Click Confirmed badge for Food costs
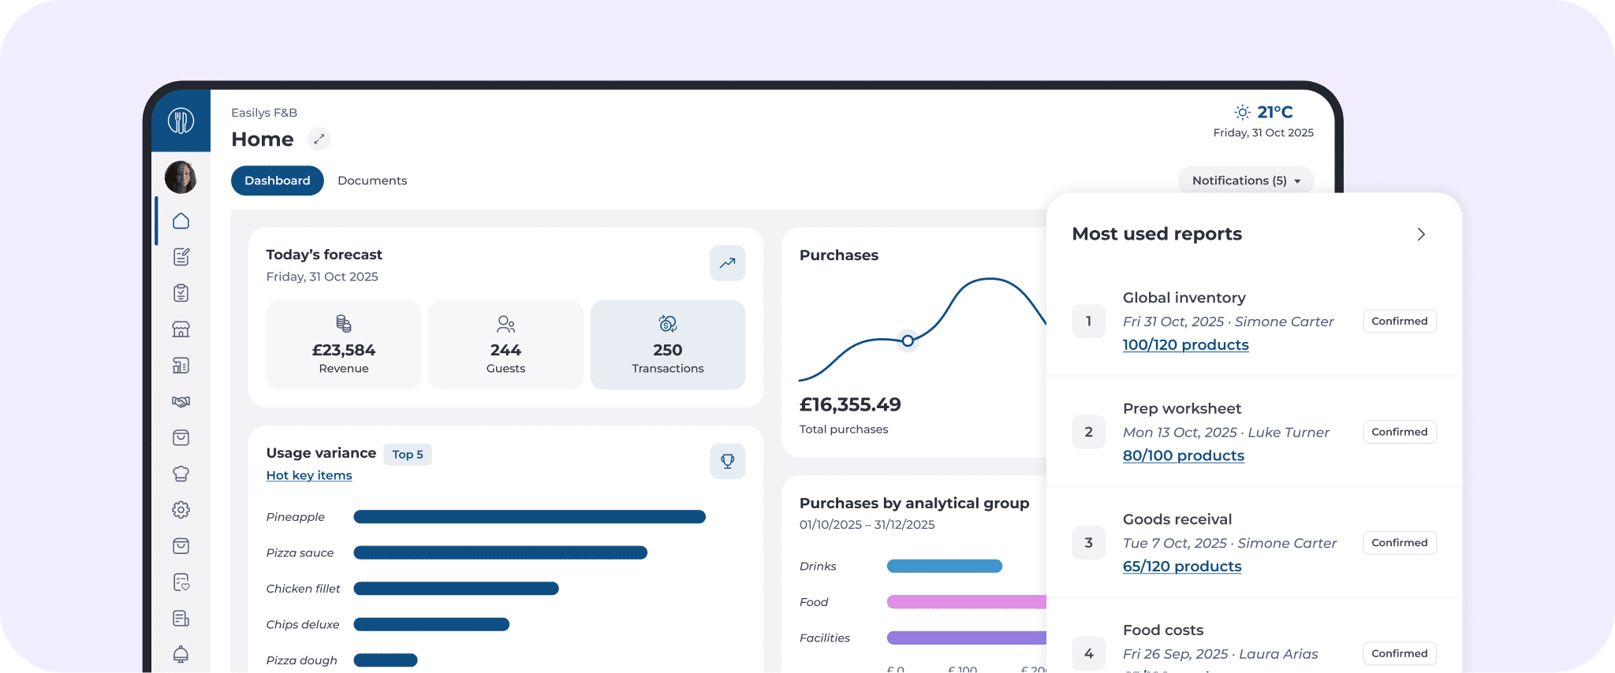The image size is (1615, 673). 1400,653
